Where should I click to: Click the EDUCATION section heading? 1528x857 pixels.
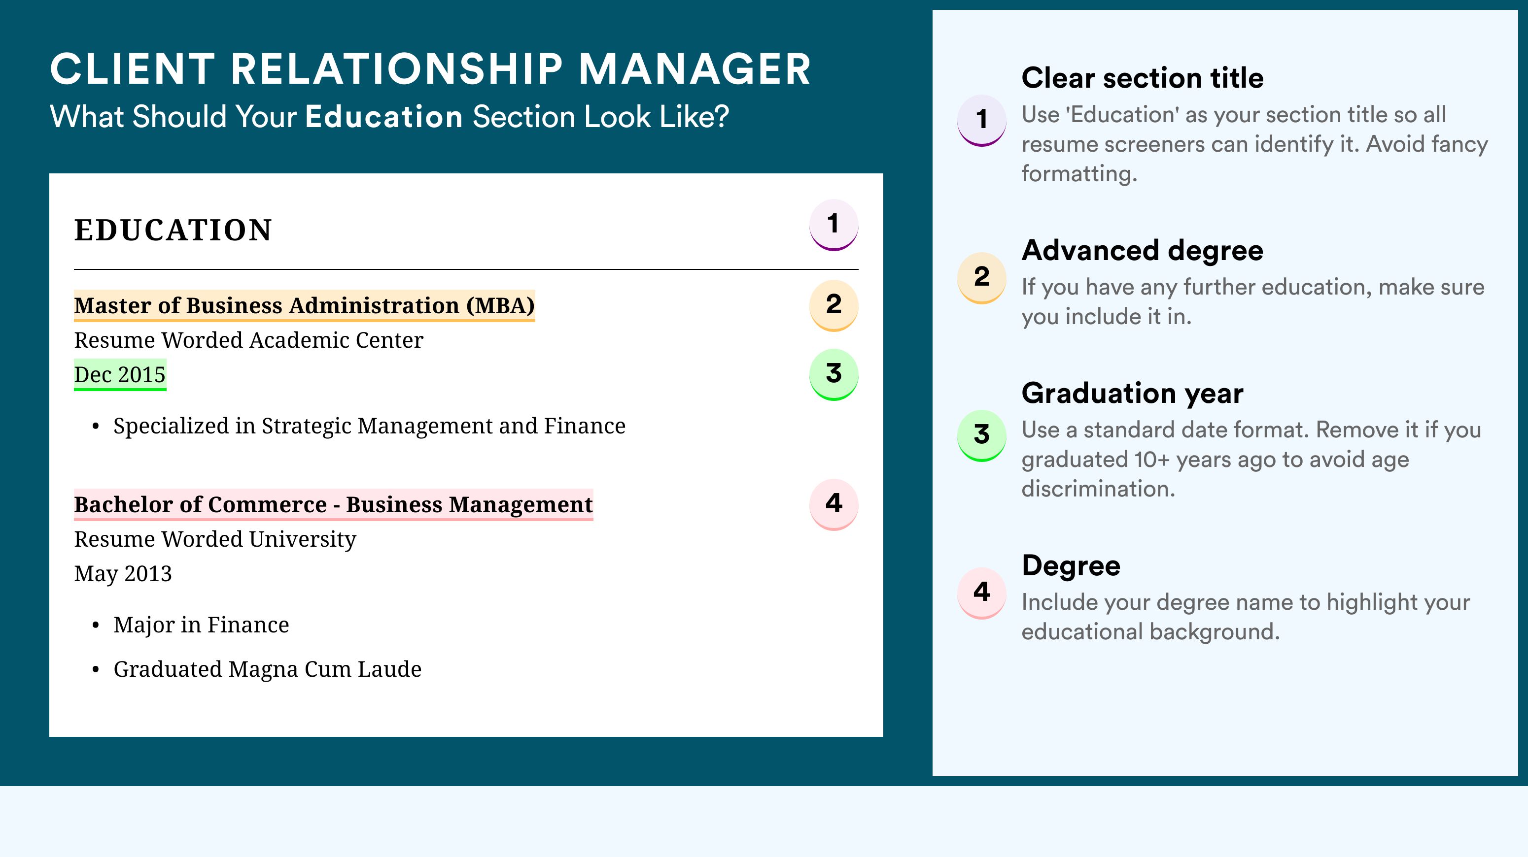173,230
